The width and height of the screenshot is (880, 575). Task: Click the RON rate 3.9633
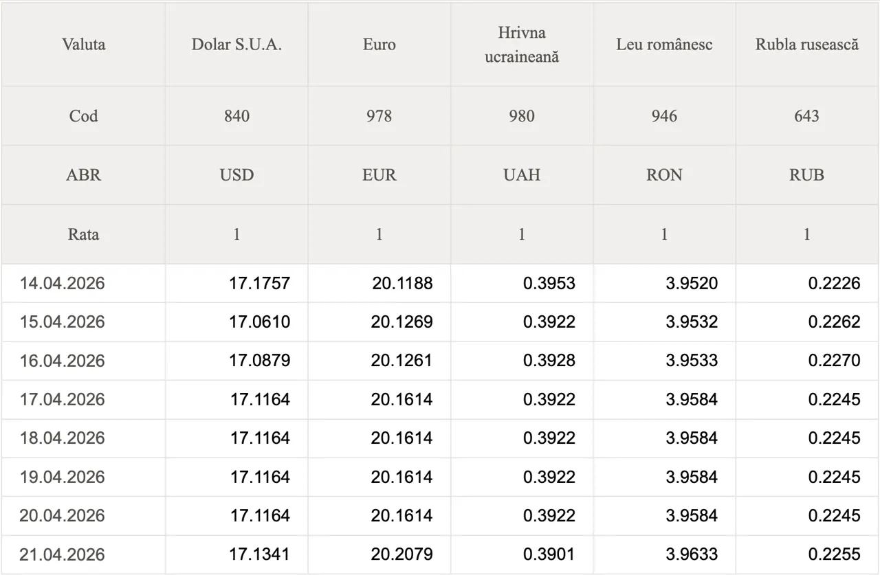(x=692, y=554)
